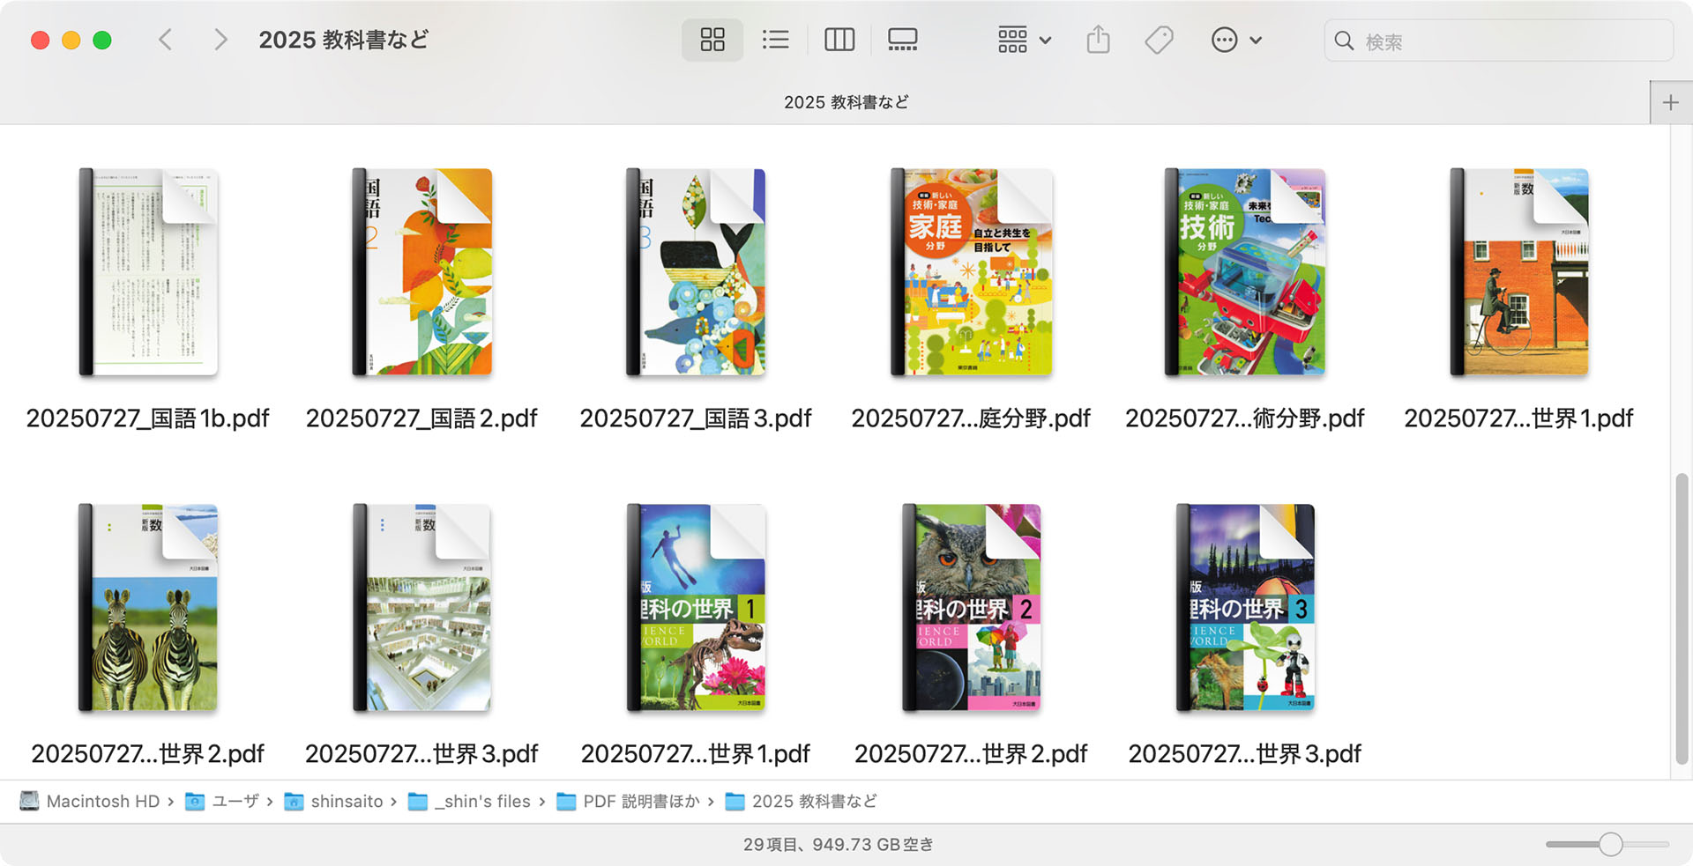Click the forward navigation arrow
The image size is (1693, 866).
coord(220,40)
